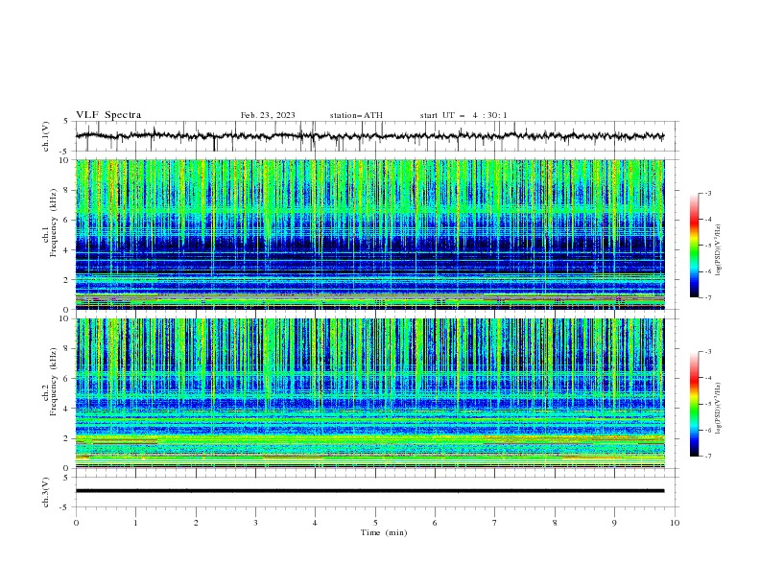Select the date "Feb. 23, 2023"
The height and width of the screenshot is (587, 760).
pos(268,115)
